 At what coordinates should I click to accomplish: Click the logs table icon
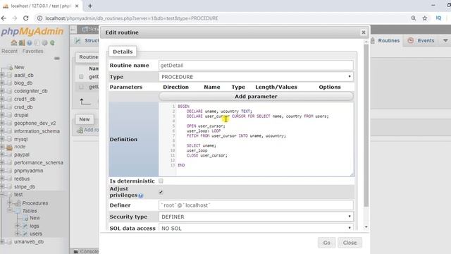click(x=25, y=226)
